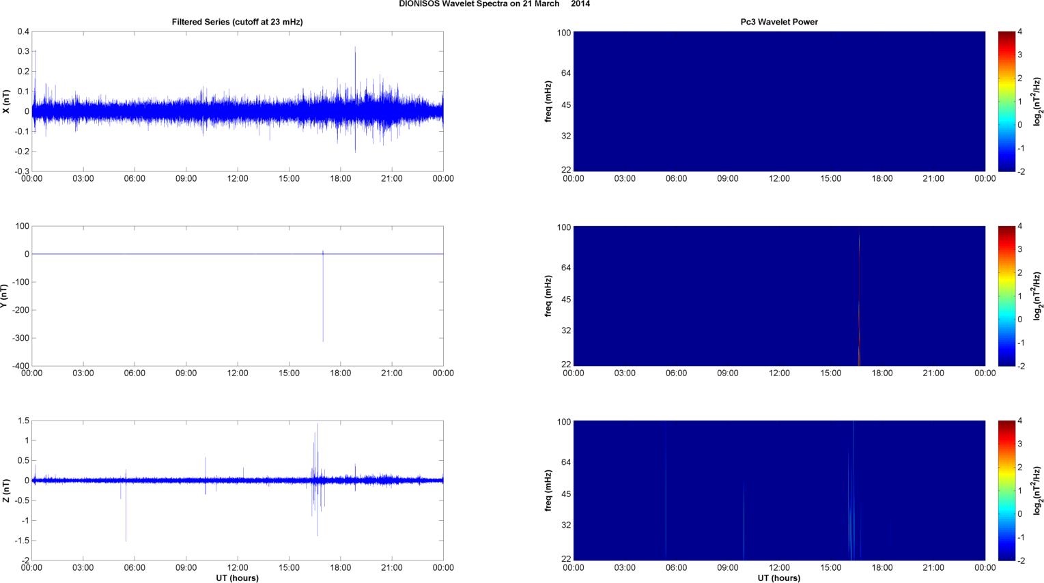1044x583 pixels.
Task: Click the '0.1' tick on the X series axis
Action: pyautogui.click(x=23, y=91)
